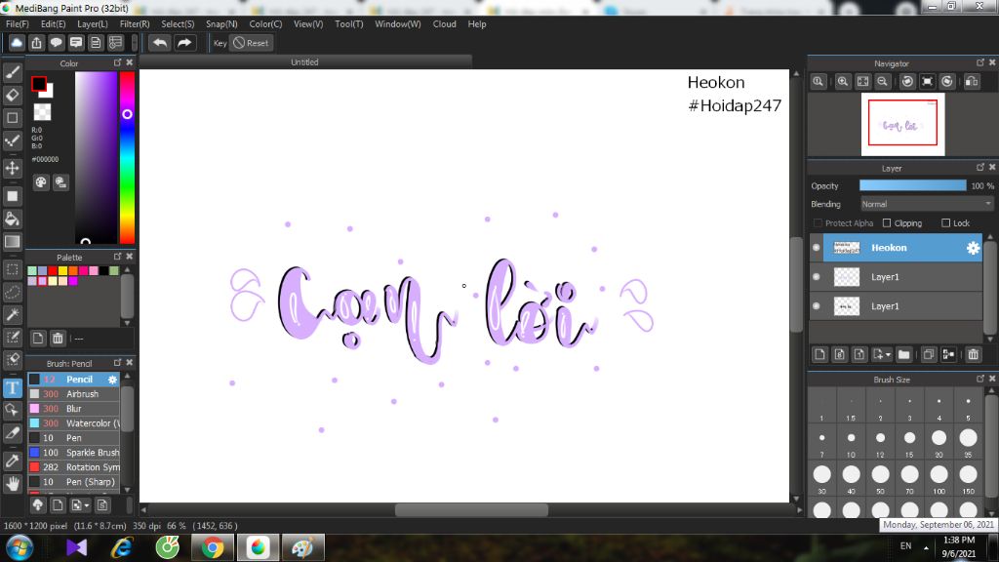999x562 pixels.
Task: Select the Pen (Sharp) brush
Action: pyautogui.click(x=74, y=482)
